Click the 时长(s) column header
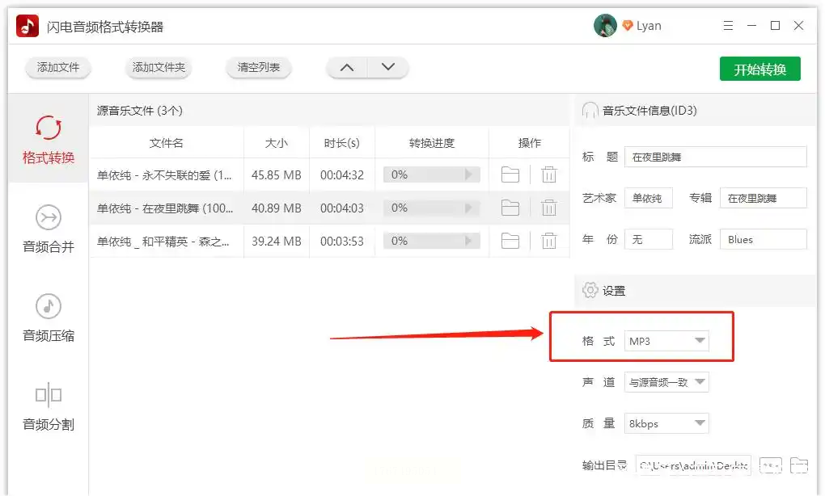The width and height of the screenshot is (825, 496). point(341,143)
